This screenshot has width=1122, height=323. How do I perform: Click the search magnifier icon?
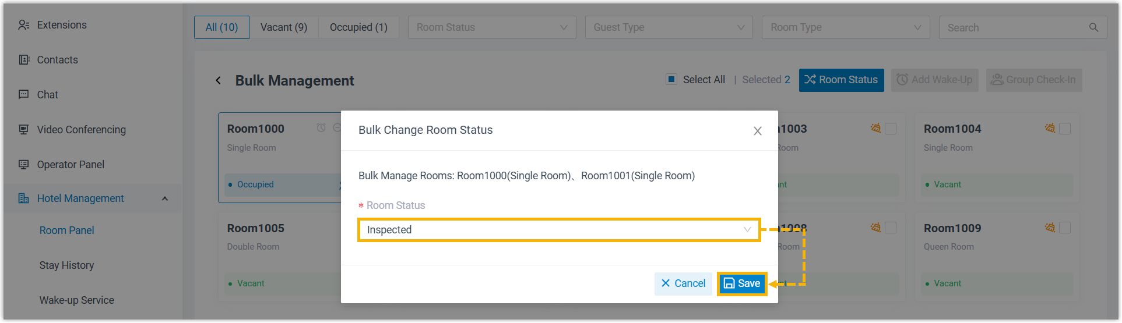tap(1093, 27)
